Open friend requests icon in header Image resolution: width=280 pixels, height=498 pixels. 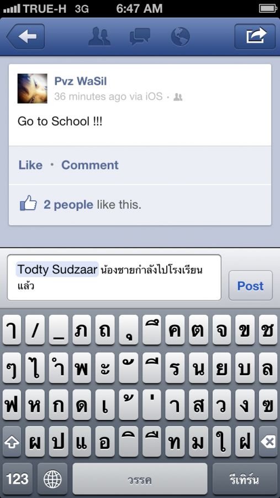[x=99, y=37]
